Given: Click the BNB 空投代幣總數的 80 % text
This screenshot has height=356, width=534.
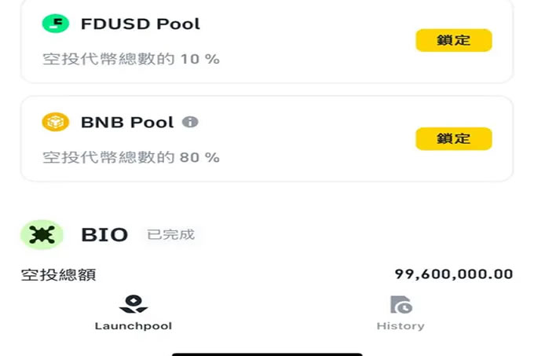Looking at the screenshot, I should [130, 157].
